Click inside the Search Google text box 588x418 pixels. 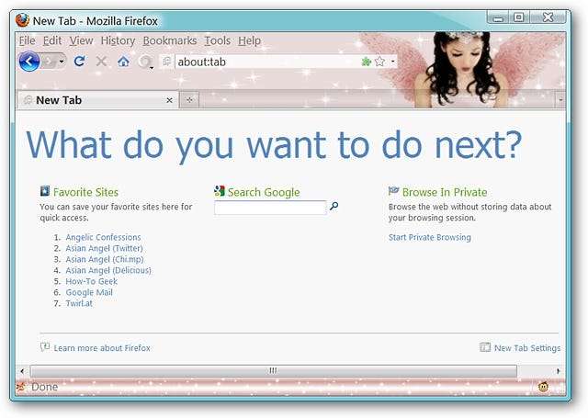270,208
